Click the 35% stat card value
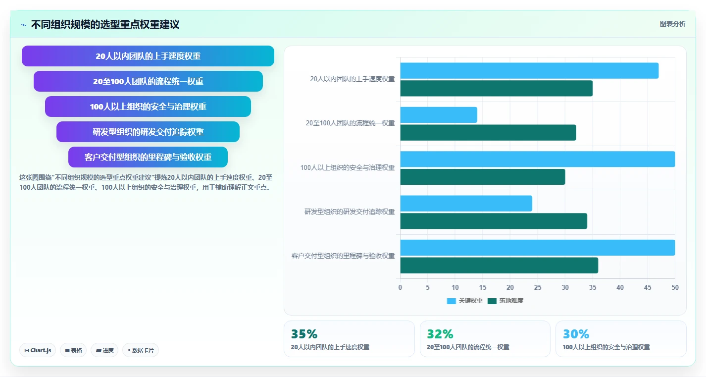The height and width of the screenshot is (377, 706). click(x=304, y=334)
